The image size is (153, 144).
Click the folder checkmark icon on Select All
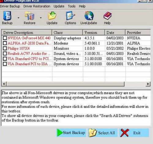tap(92, 133)
